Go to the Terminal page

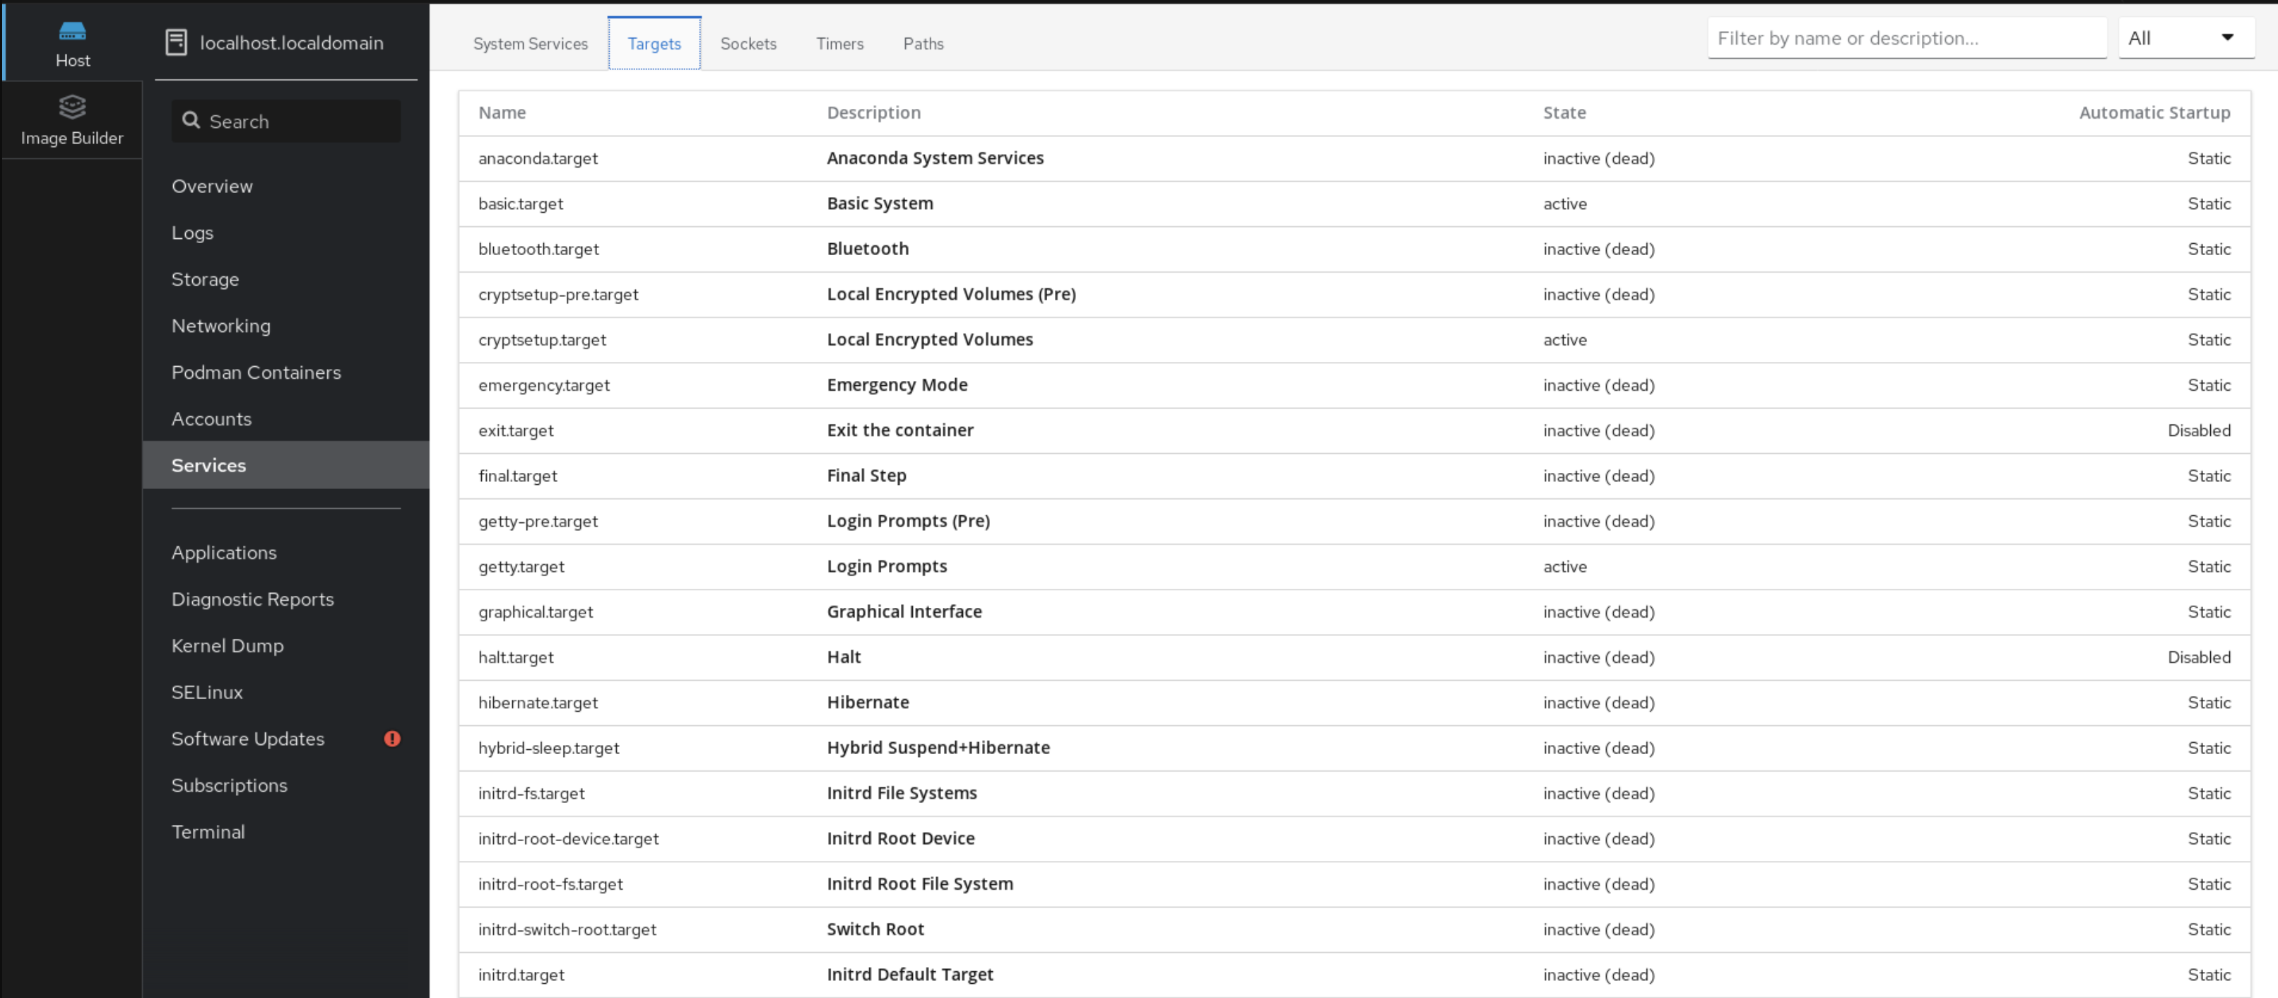(208, 832)
